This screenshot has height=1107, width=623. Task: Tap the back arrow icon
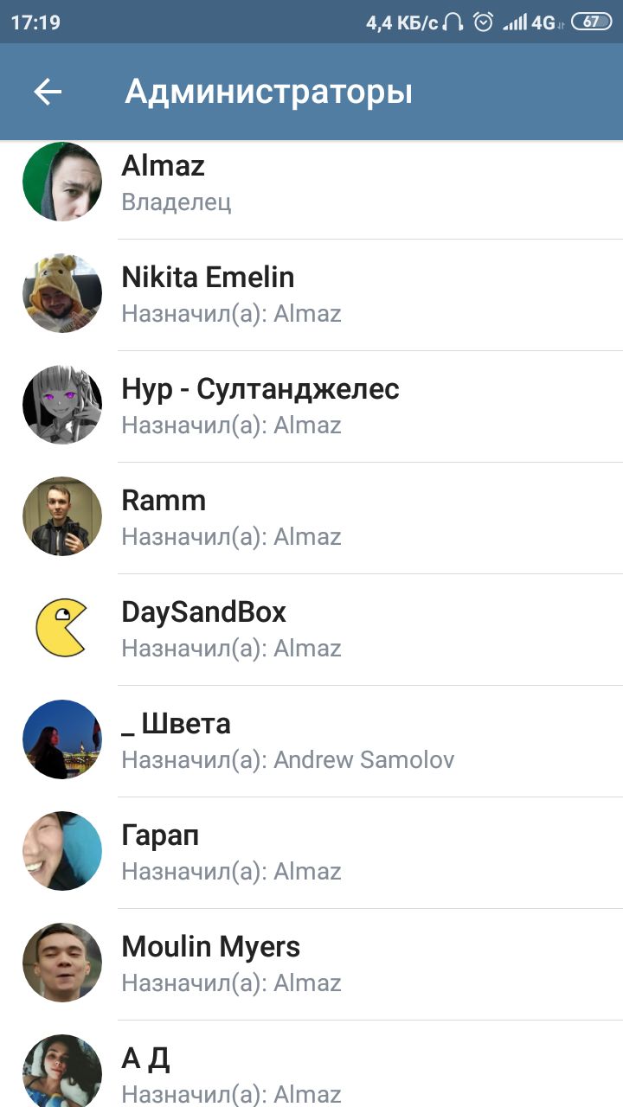48,92
